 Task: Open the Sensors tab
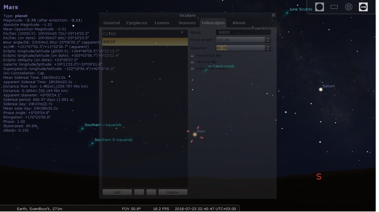coord(187,23)
